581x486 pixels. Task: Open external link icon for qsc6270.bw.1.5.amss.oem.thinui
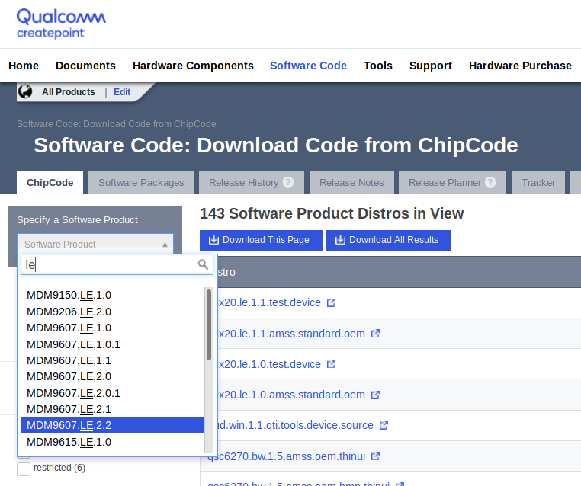click(x=375, y=456)
